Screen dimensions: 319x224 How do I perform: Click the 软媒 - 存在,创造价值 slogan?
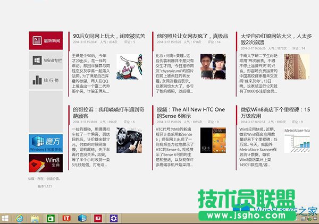point(44,179)
